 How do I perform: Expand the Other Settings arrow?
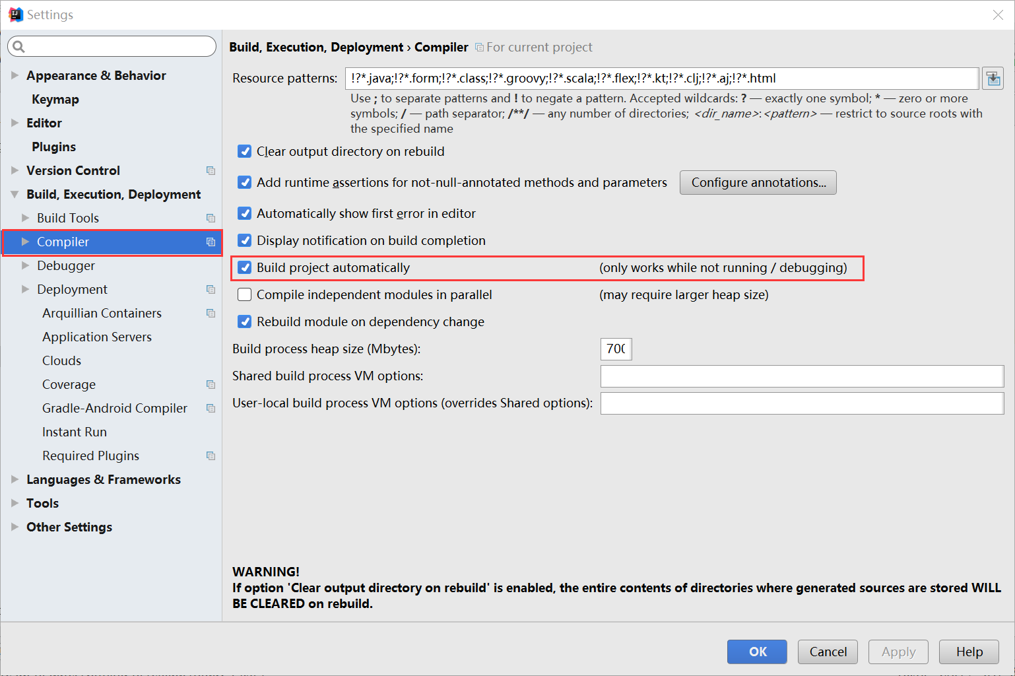click(x=15, y=527)
